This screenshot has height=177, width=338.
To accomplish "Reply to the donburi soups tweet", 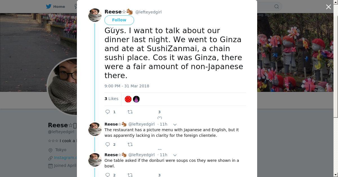I will (x=108, y=175).
